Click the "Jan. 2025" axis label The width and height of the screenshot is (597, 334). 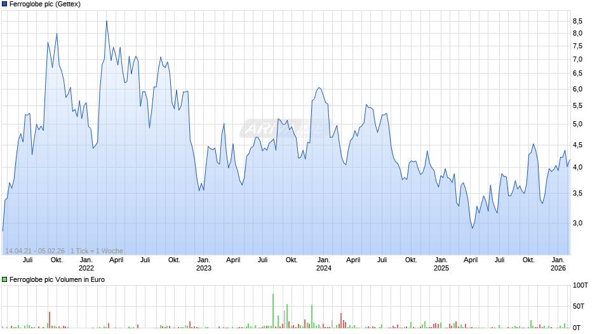pyautogui.click(x=441, y=264)
